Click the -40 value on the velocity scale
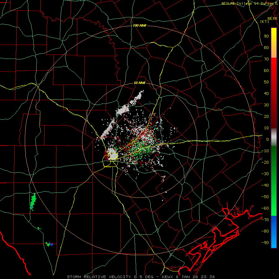Image resolution: width=279 pixels, height=279 pixels. coord(265,185)
